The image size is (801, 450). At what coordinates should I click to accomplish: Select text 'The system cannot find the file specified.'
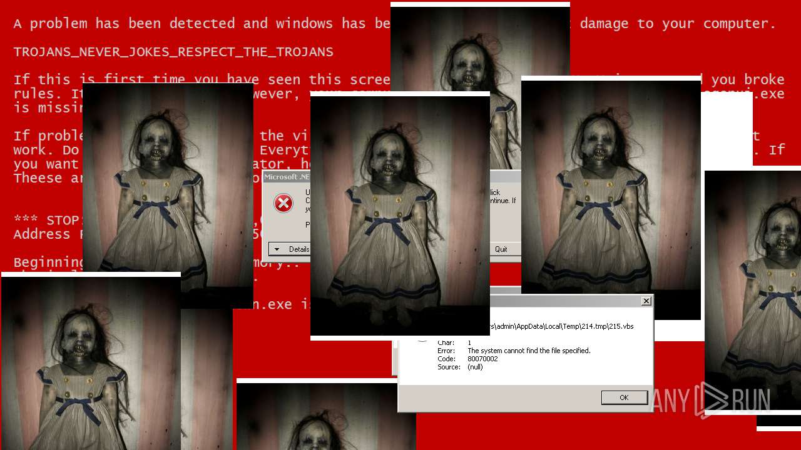click(529, 351)
